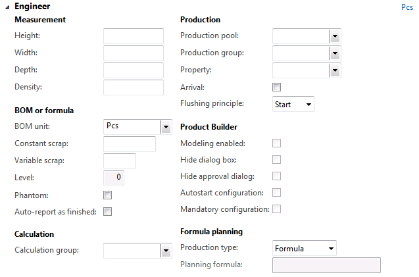Screen dimensions: 419x277
Task: Click the Constant scrap field
Action: [130, 144]
